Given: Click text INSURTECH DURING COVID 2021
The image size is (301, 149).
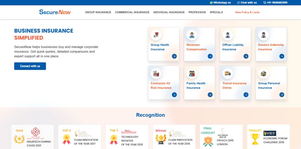Looking at the screenshot, I should tap(39, 144).
